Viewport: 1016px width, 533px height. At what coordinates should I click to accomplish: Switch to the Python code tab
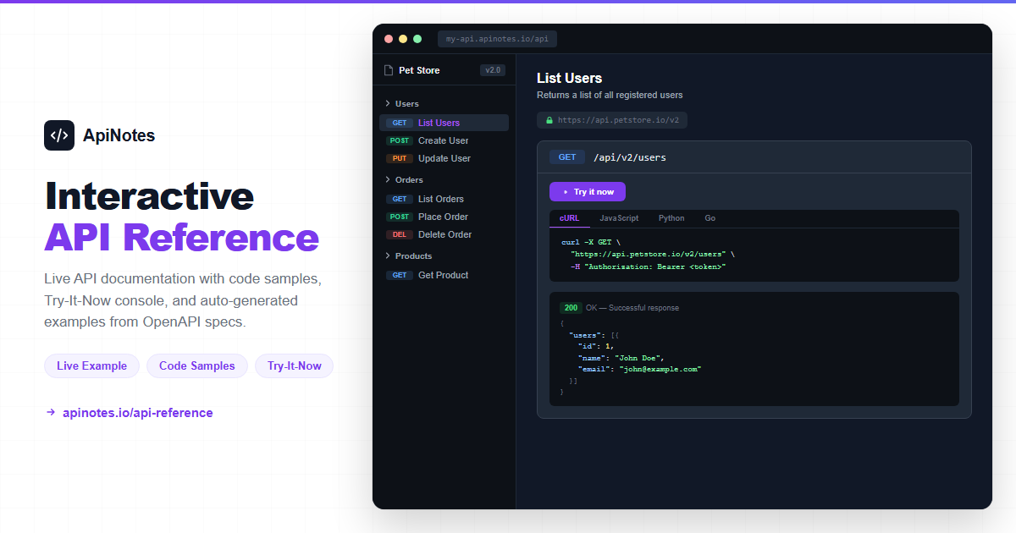pyautogui.click(x=671, y=218)
